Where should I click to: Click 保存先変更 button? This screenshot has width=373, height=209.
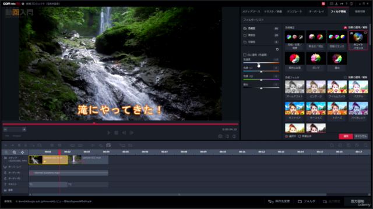(x=279, y=201)
